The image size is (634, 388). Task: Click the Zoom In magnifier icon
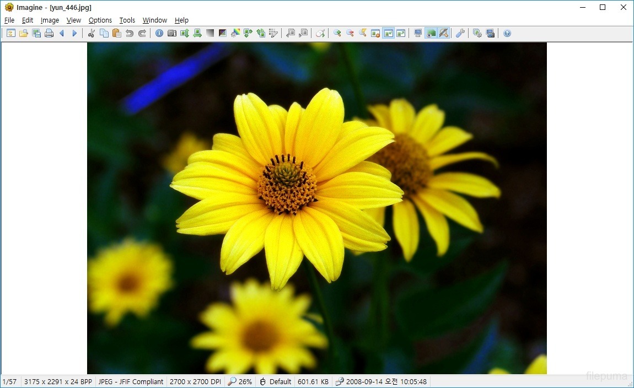337,34
